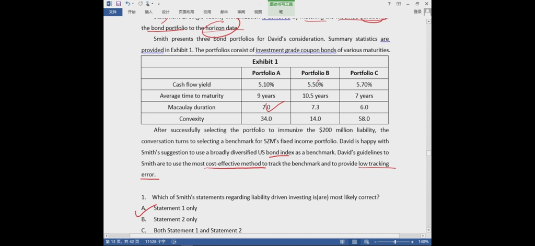Click the '5.10%' table cell
Viewport: 535px width, 246px height.
tap(266, 85)
